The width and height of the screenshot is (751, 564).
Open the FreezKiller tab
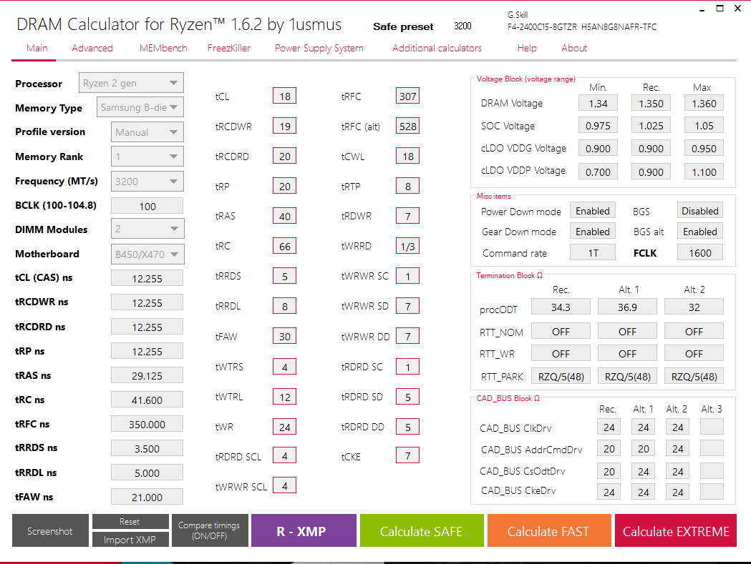228,49
